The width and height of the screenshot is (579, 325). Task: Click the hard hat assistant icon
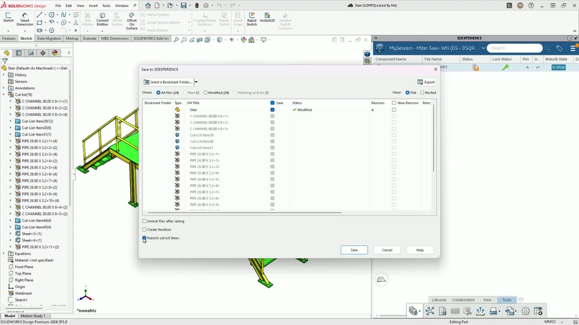(381, 280)
